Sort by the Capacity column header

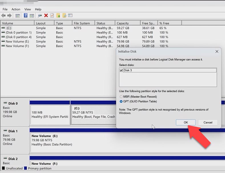128,23
